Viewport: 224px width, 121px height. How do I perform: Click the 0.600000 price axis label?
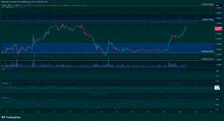coord(219,39)
